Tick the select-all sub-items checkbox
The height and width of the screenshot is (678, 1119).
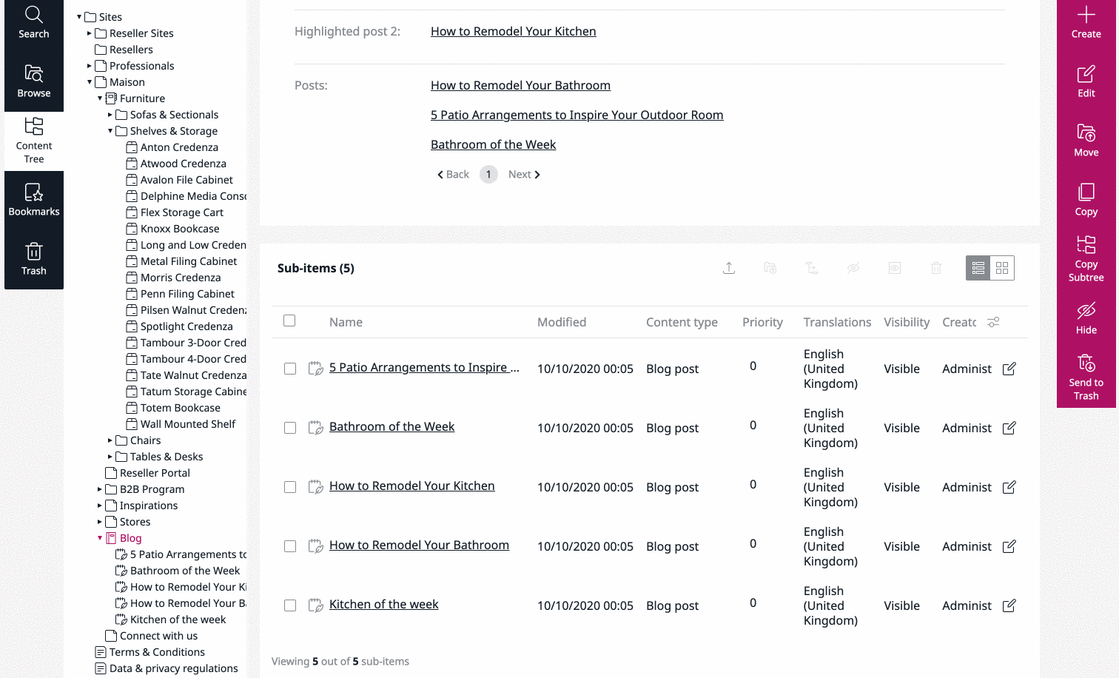(289, 320)
